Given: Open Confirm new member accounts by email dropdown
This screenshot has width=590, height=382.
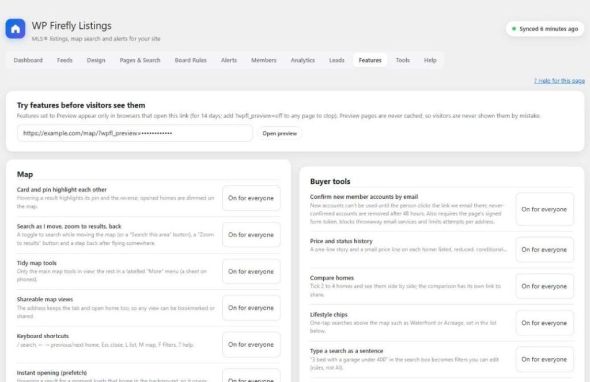Looking at the screenshot, I should (544, 209).
